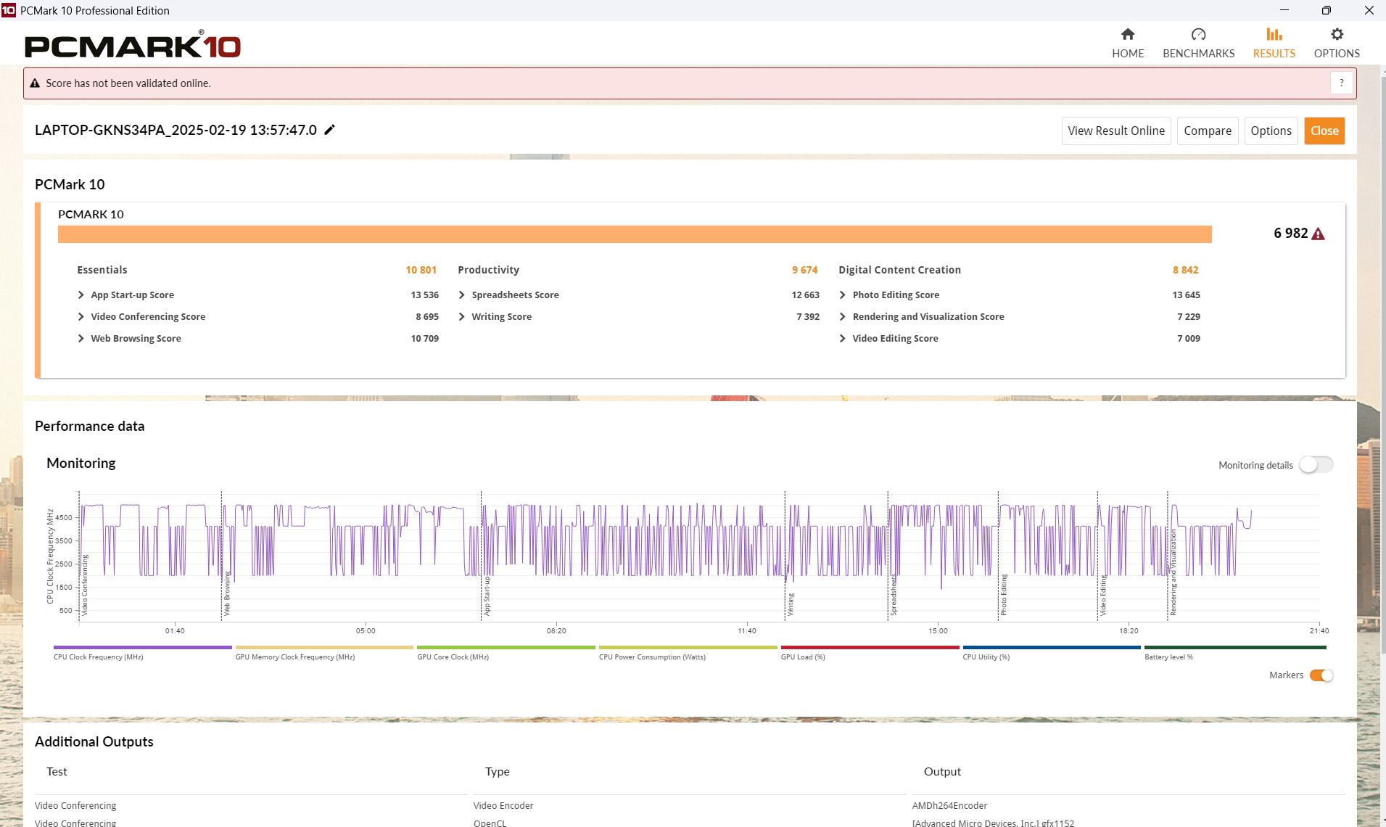Click the Video Encoder type cell
This screenshot has height=827, width=1386.
click(503, 805)
